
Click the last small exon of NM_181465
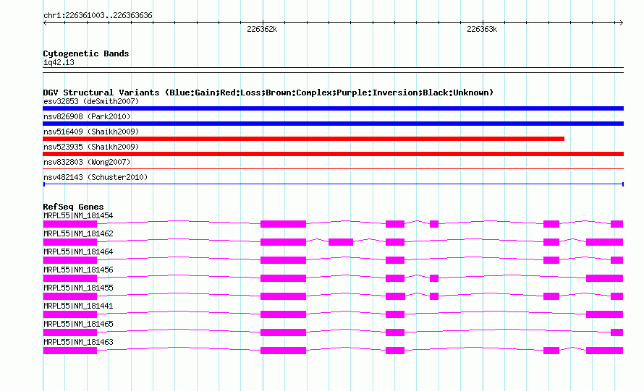tap(617, 332)
